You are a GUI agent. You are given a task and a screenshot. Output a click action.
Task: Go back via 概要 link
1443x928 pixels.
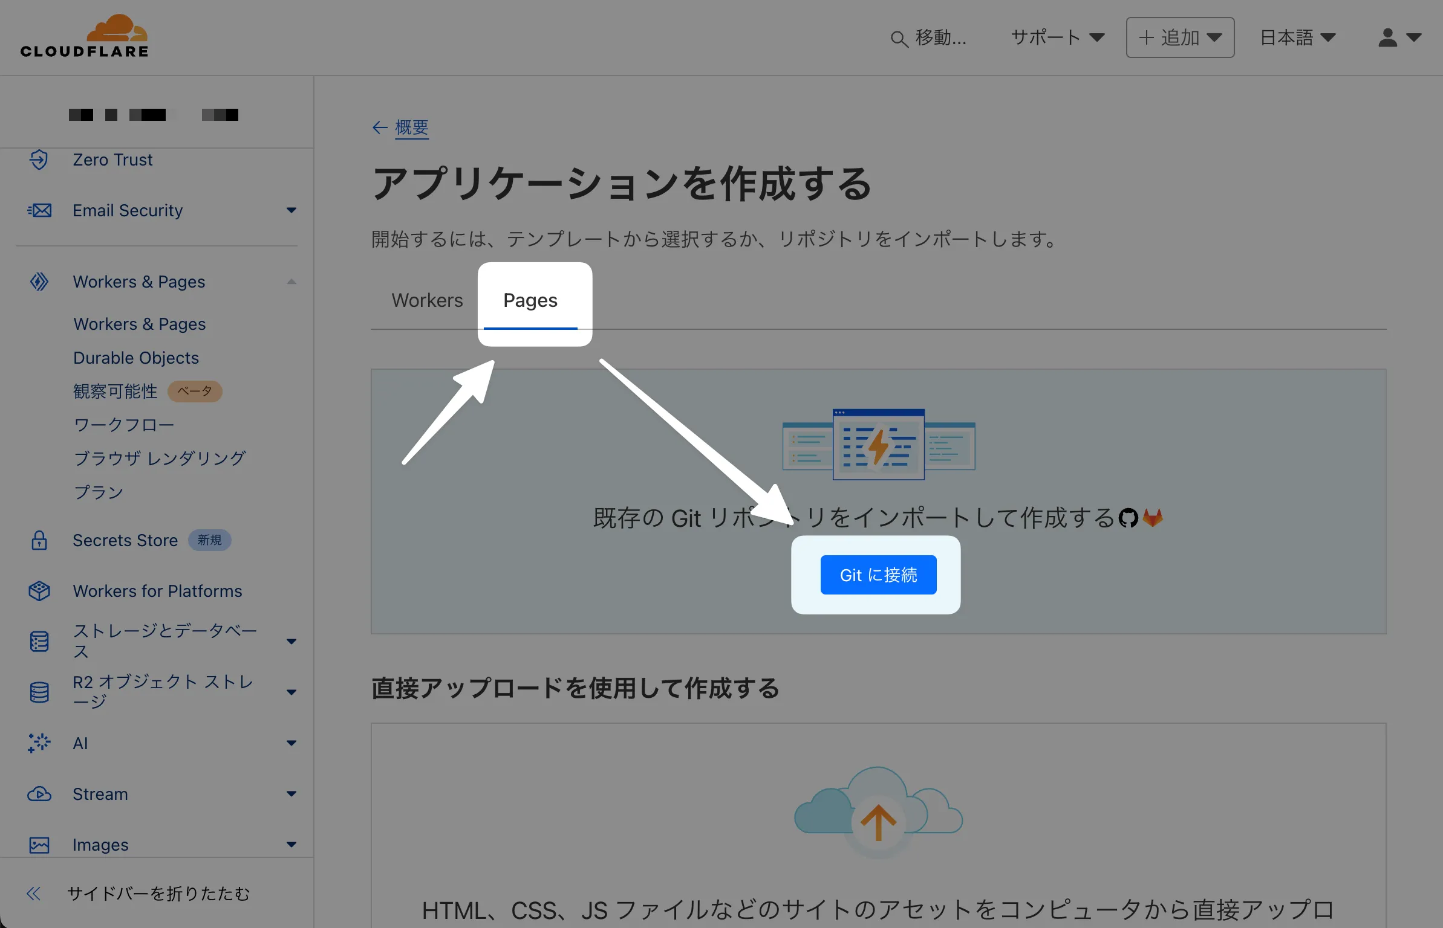click(x=411, y=127)
